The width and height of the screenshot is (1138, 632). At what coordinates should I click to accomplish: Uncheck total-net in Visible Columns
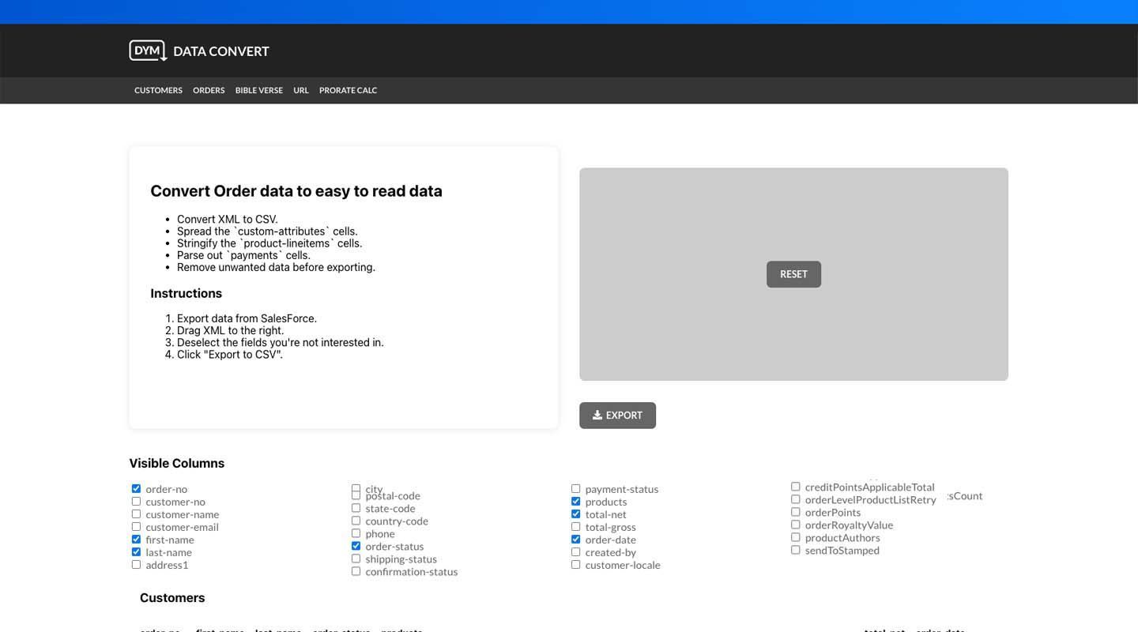[575, 513]
